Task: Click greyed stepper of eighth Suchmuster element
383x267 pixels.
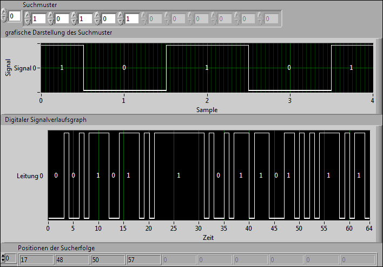Action: pos(190,18)
